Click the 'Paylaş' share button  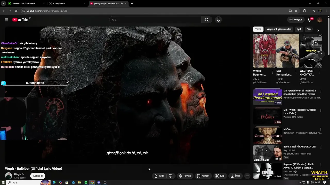[x=185, y=176]
